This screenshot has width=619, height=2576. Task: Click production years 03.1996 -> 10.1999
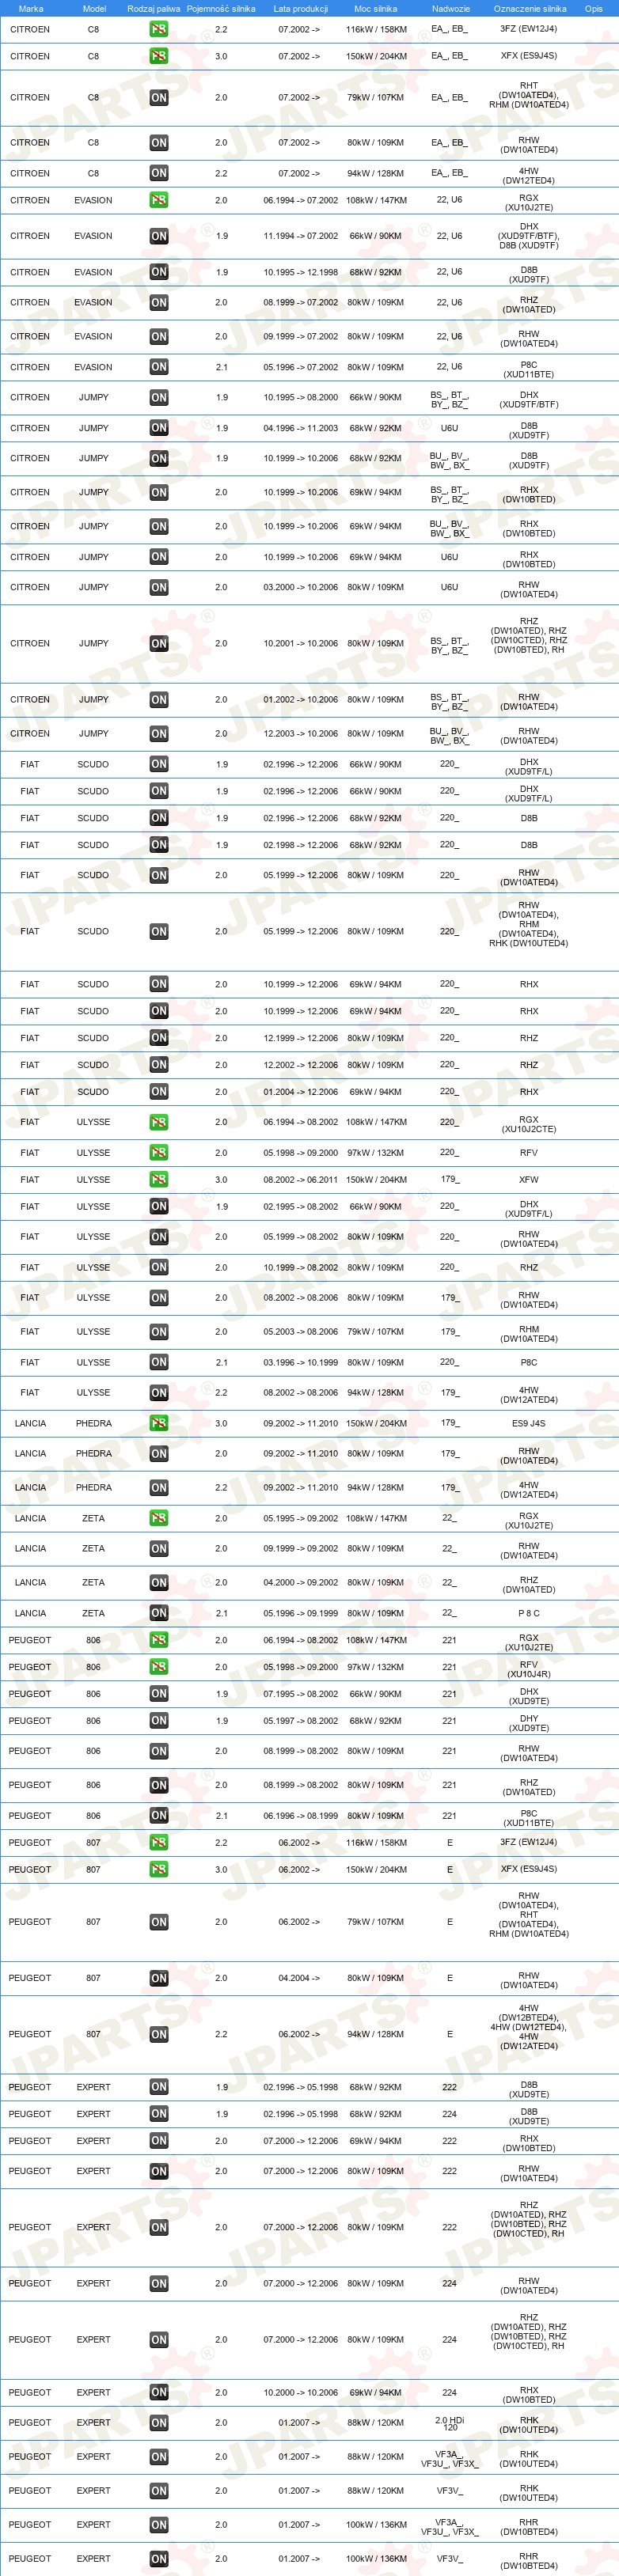pyautogui.click(x=300, y=1362)
